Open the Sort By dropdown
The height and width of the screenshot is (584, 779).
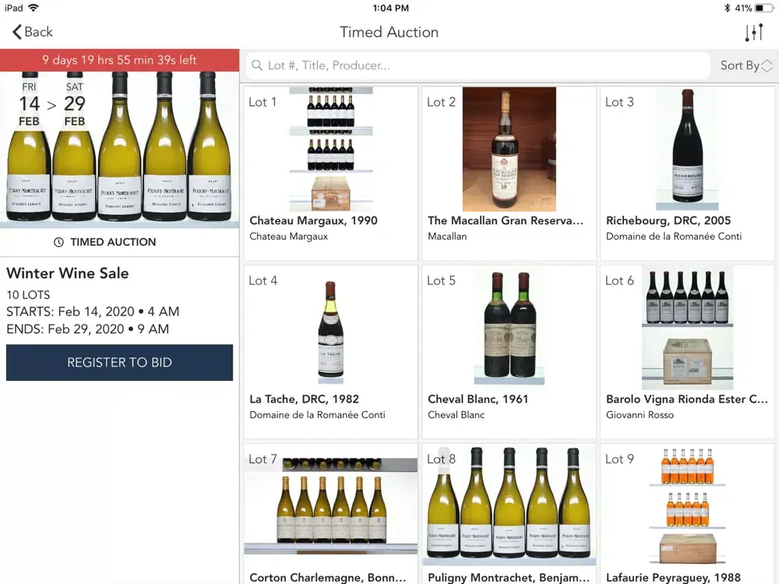tap(746, 65)
